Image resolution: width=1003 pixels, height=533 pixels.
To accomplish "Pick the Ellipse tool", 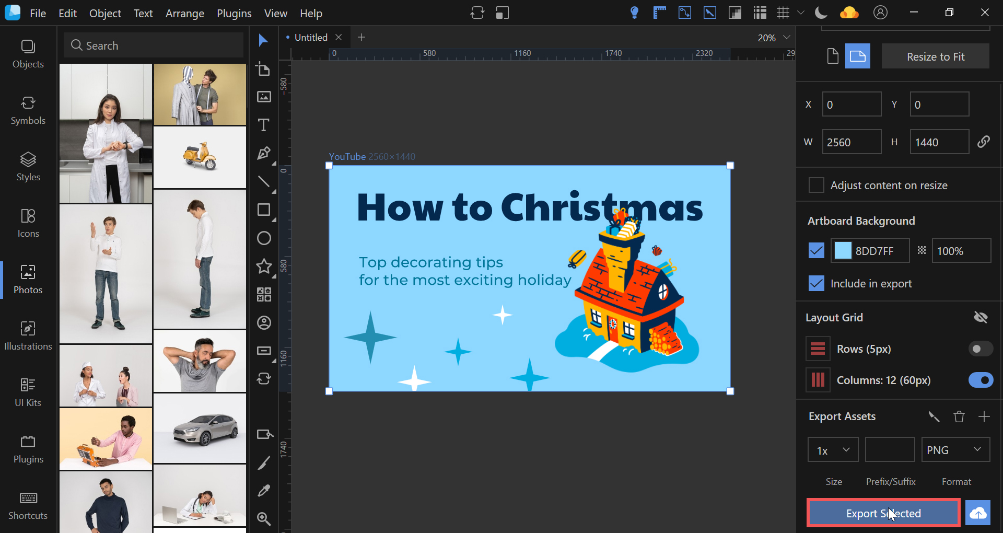I will click(x=264, y=238).
